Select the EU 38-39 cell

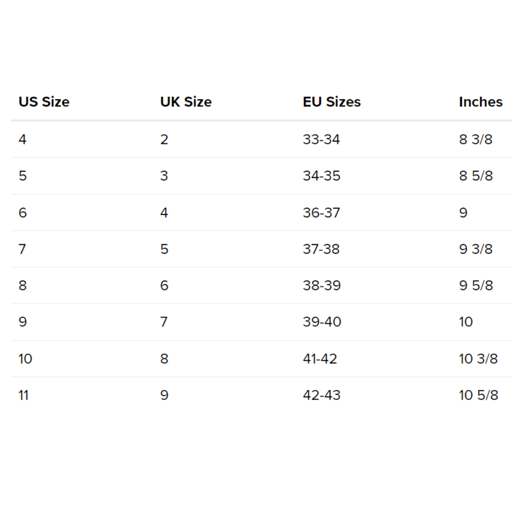321,285
